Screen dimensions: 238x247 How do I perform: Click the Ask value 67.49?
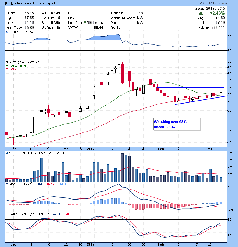[56, 13]
